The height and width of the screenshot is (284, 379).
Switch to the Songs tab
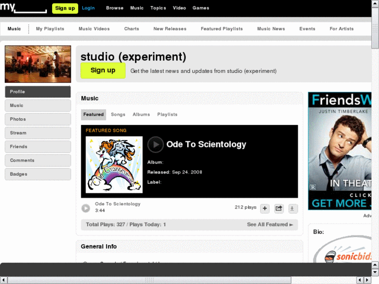click(x=118, y=115)
